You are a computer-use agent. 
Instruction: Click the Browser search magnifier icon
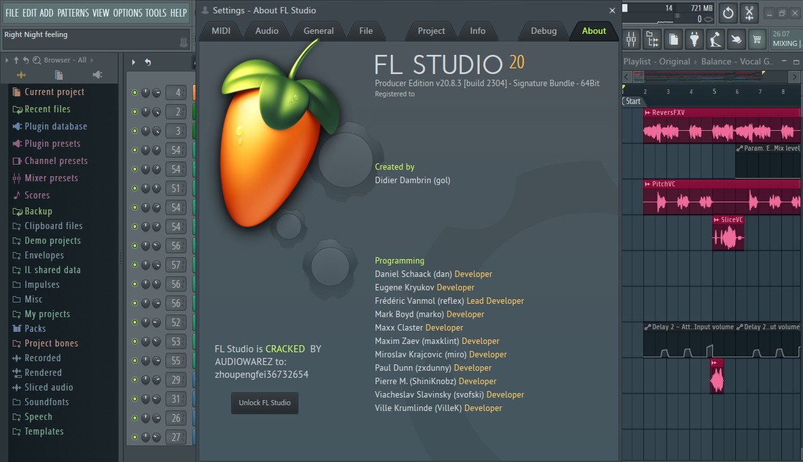pyautogui.click(x=36, y=59)
